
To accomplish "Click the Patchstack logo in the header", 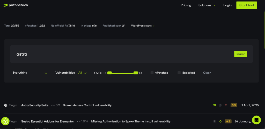I will point(16,5).
